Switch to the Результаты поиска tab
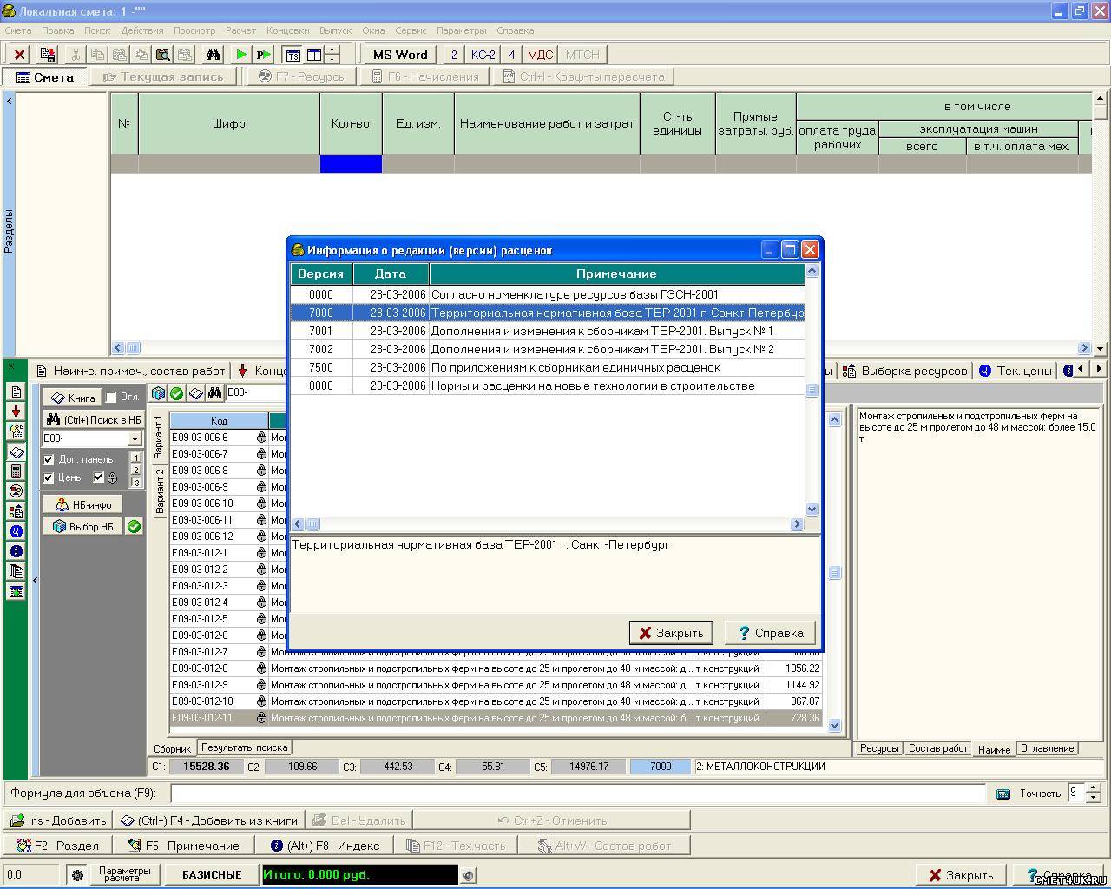The image size is (1111, 889). pos(244,747)
